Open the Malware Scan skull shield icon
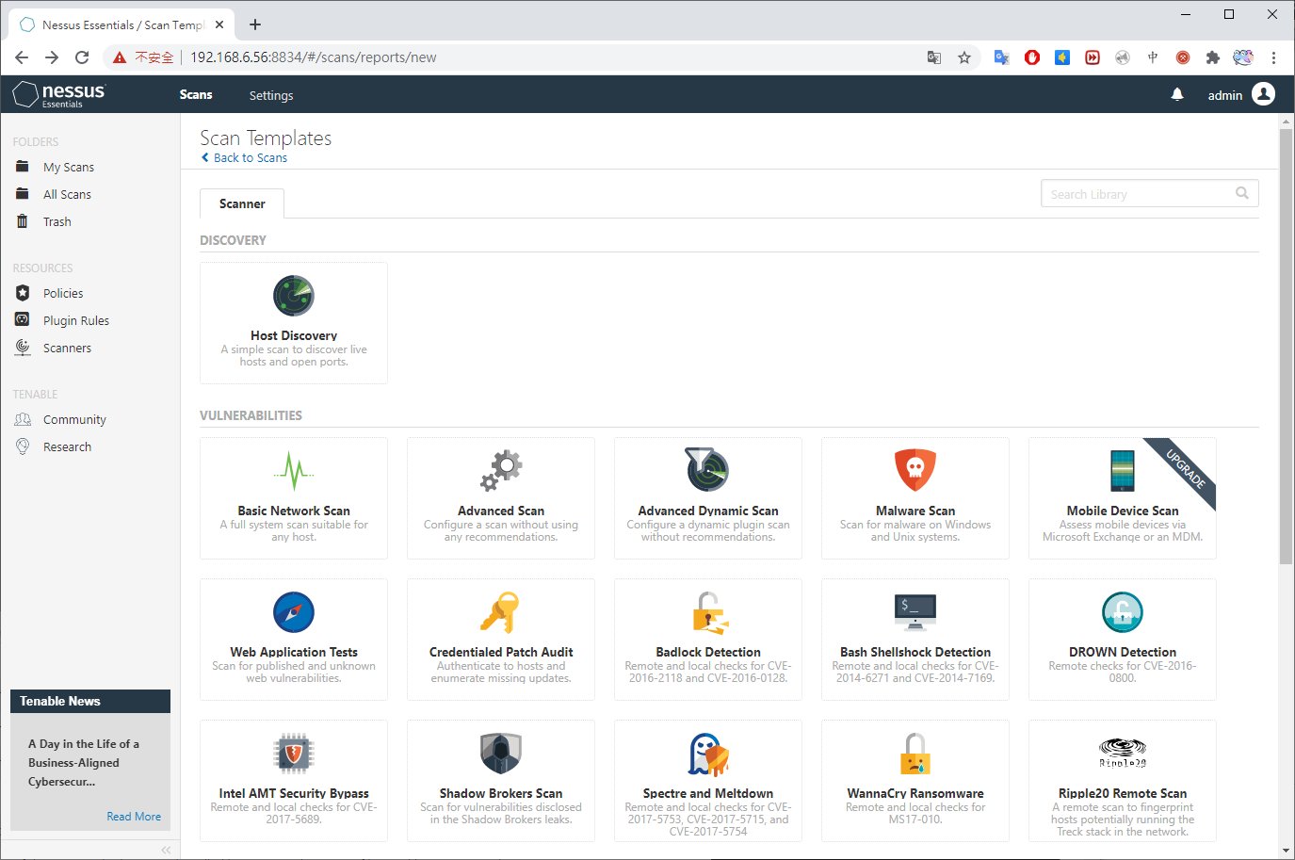This screenshot has width=1295, height=860. pos(915,469)
